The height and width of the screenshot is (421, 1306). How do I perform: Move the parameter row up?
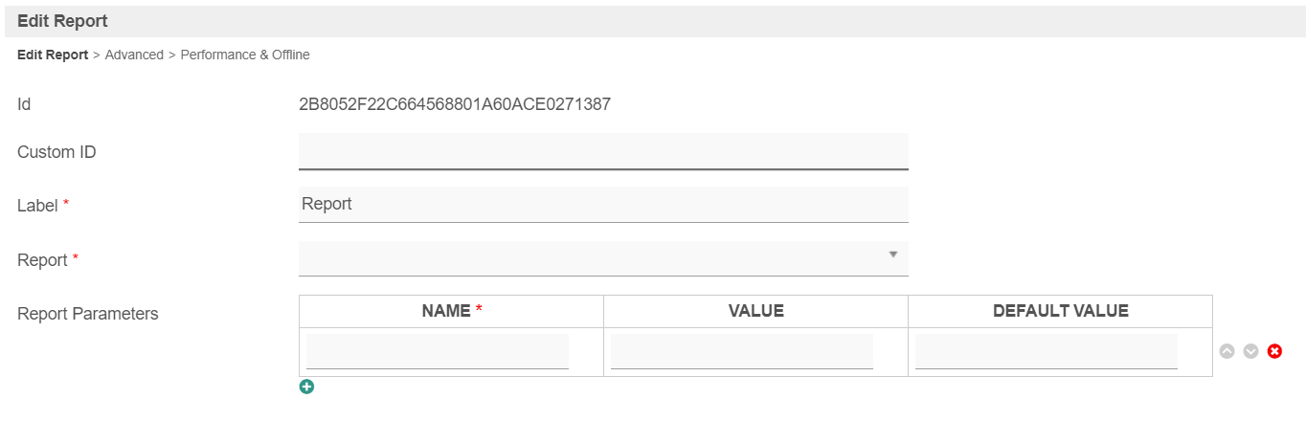[x=1227, y=351]
